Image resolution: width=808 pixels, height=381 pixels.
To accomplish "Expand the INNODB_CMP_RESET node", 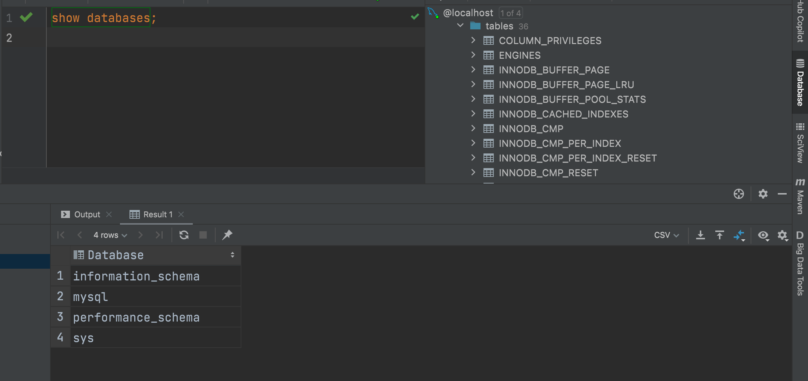I will coord(474,173).
